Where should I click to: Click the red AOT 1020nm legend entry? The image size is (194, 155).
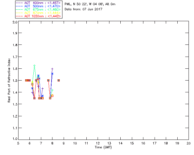click(38, 16)
